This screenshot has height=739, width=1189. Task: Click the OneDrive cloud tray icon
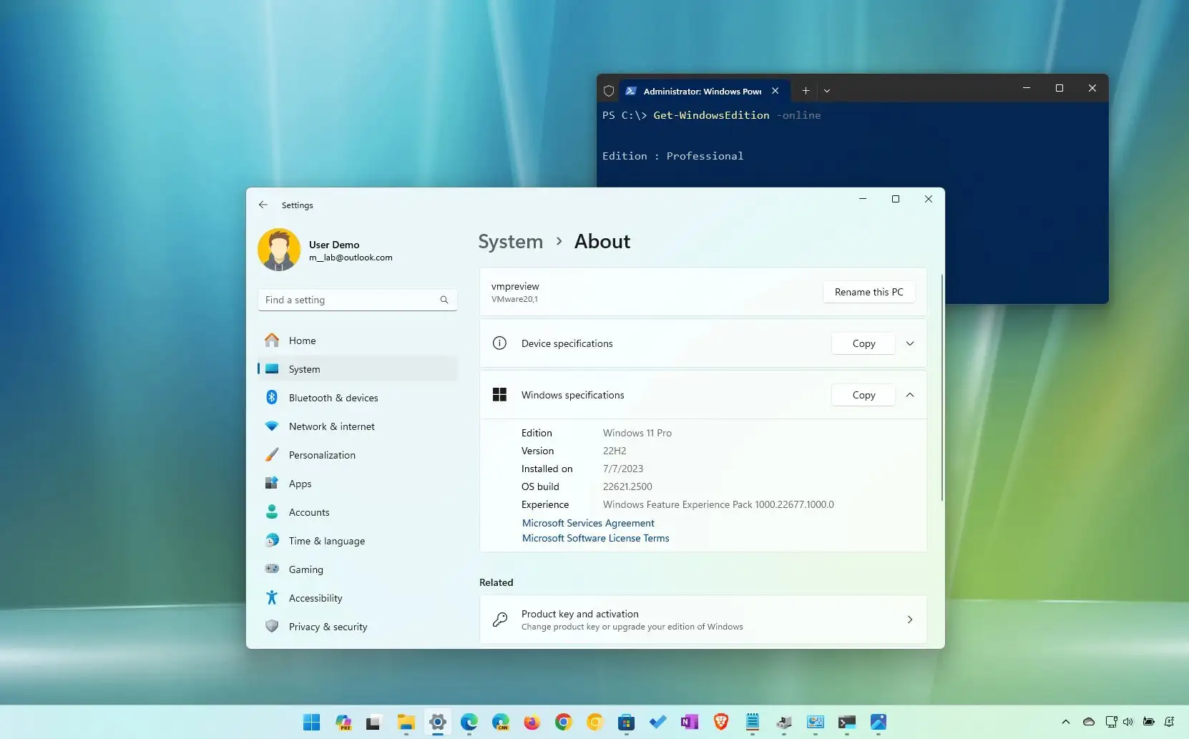(1088, 722)
